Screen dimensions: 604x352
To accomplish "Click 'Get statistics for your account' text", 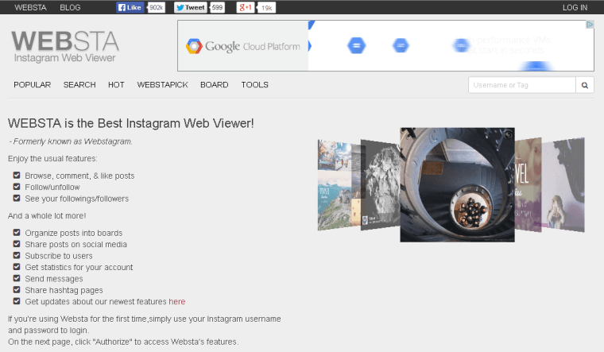I will [x=79, y=267].
